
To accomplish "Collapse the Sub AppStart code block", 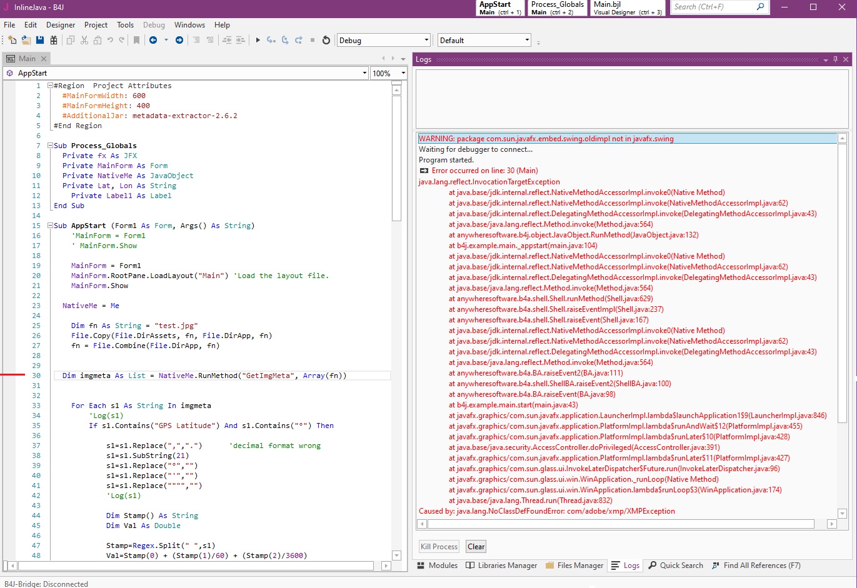I will [50, 226].
